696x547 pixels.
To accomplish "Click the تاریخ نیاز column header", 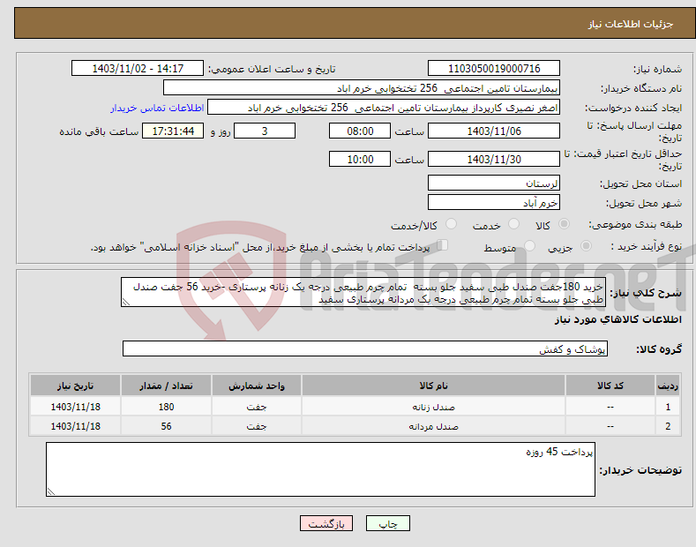I will click(x=76, y=386).
